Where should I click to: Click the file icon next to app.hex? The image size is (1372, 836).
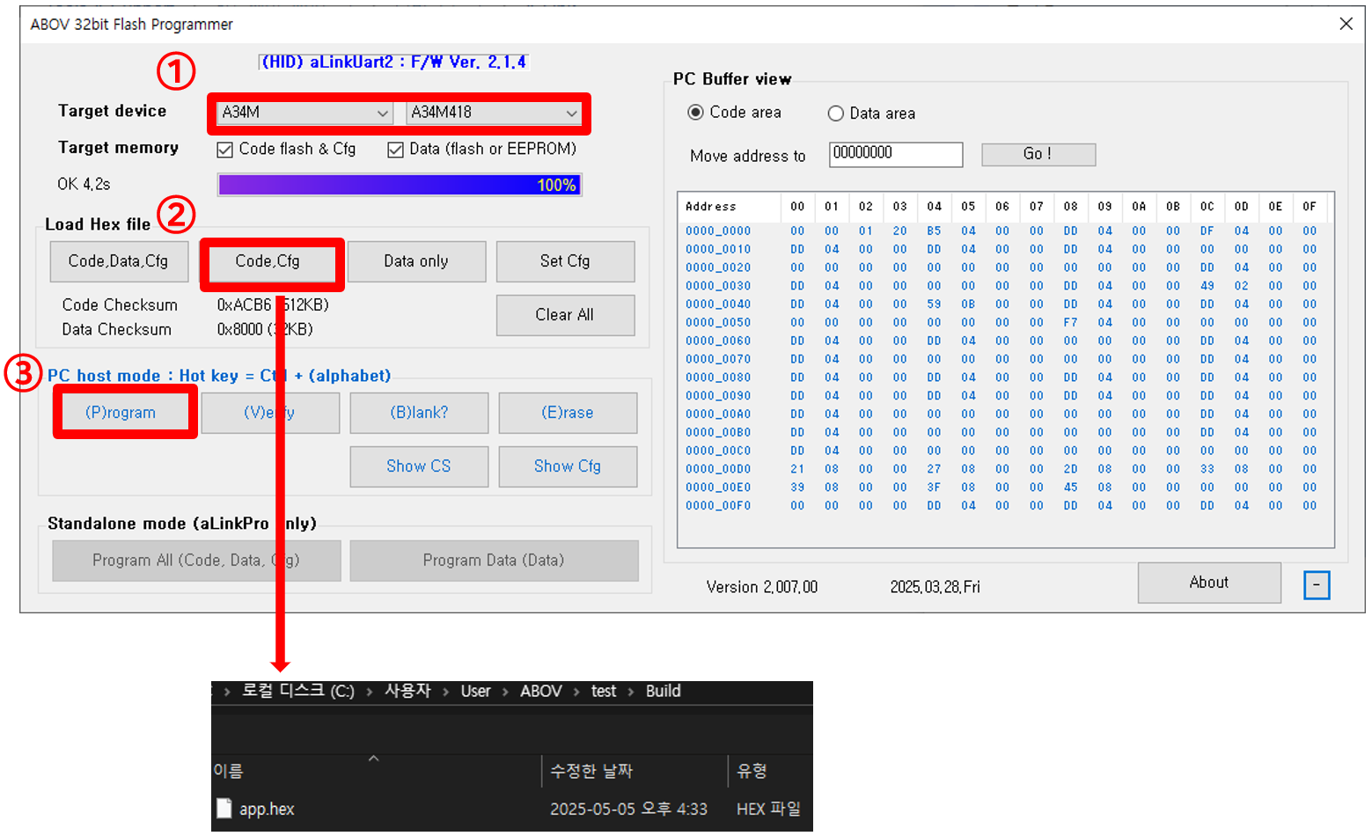224,809
